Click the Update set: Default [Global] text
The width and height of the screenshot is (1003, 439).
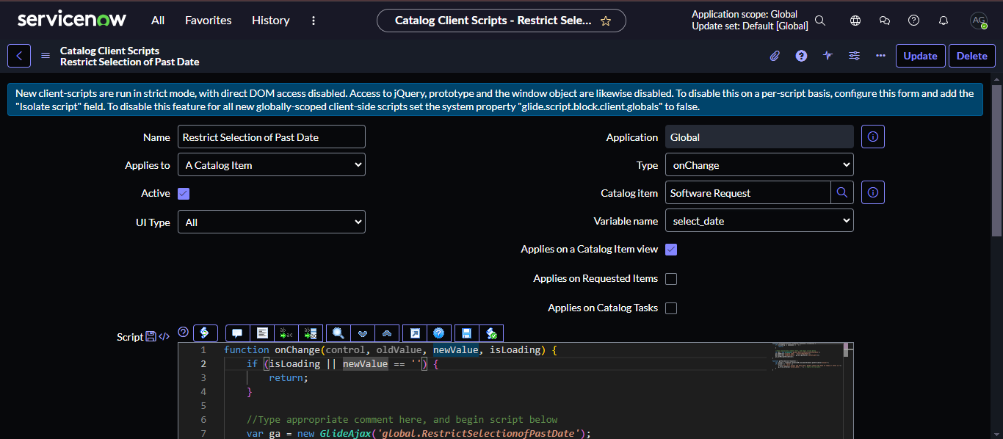click(750, 26)
